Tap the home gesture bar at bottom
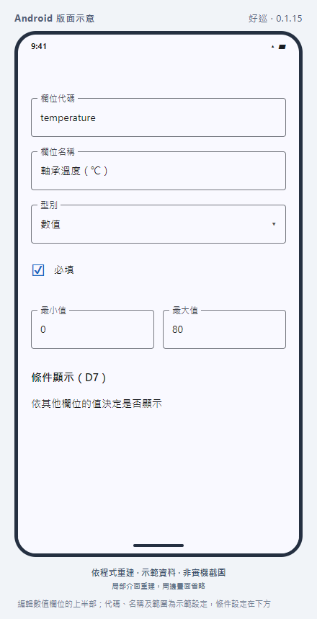Viewport: 317px width, 619px height. [x=158, y=545]
